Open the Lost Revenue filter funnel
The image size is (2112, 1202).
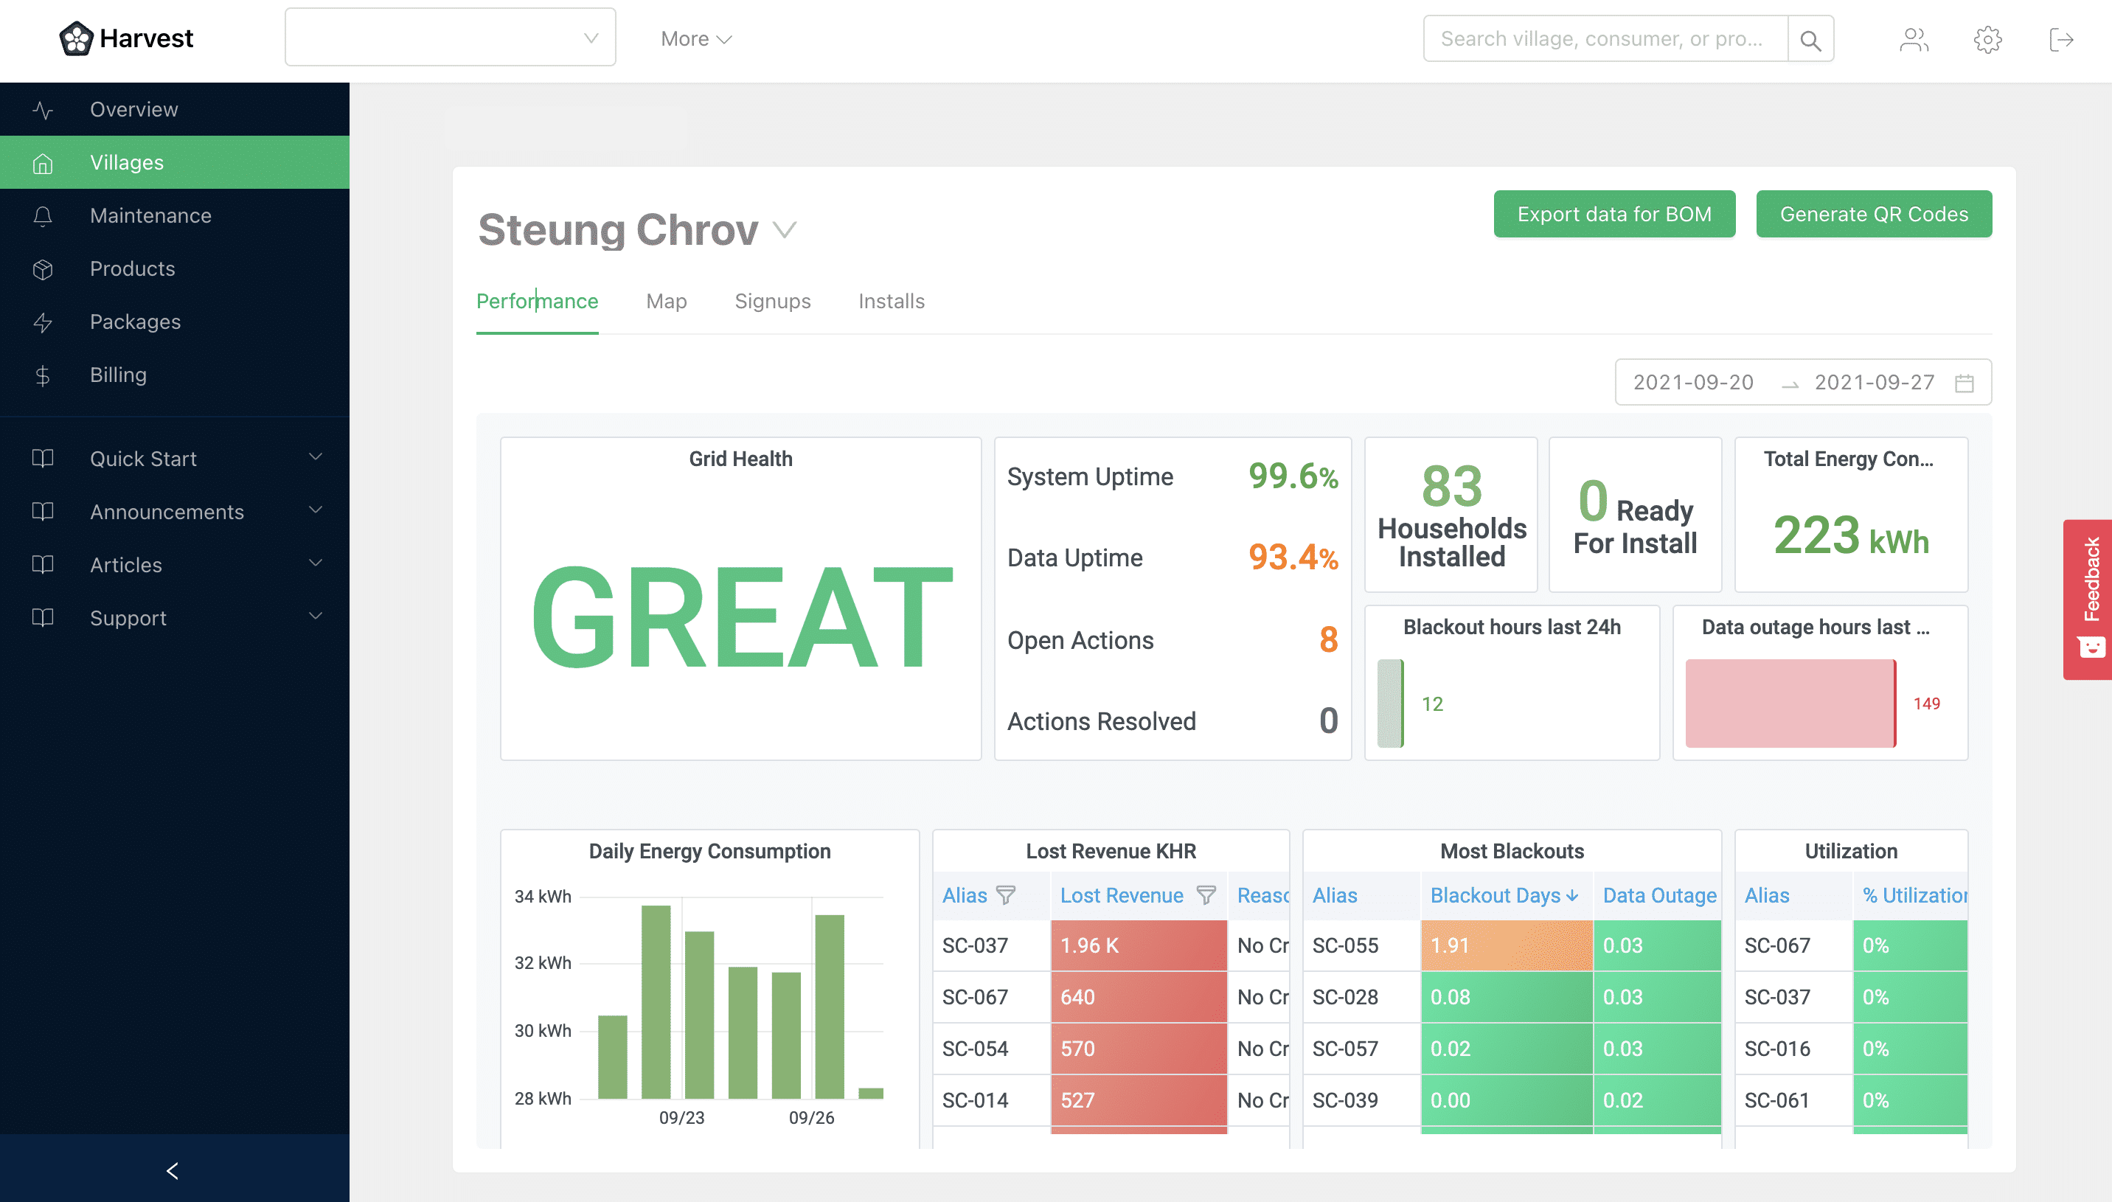pyautogui.click(x=1206, y=896)
